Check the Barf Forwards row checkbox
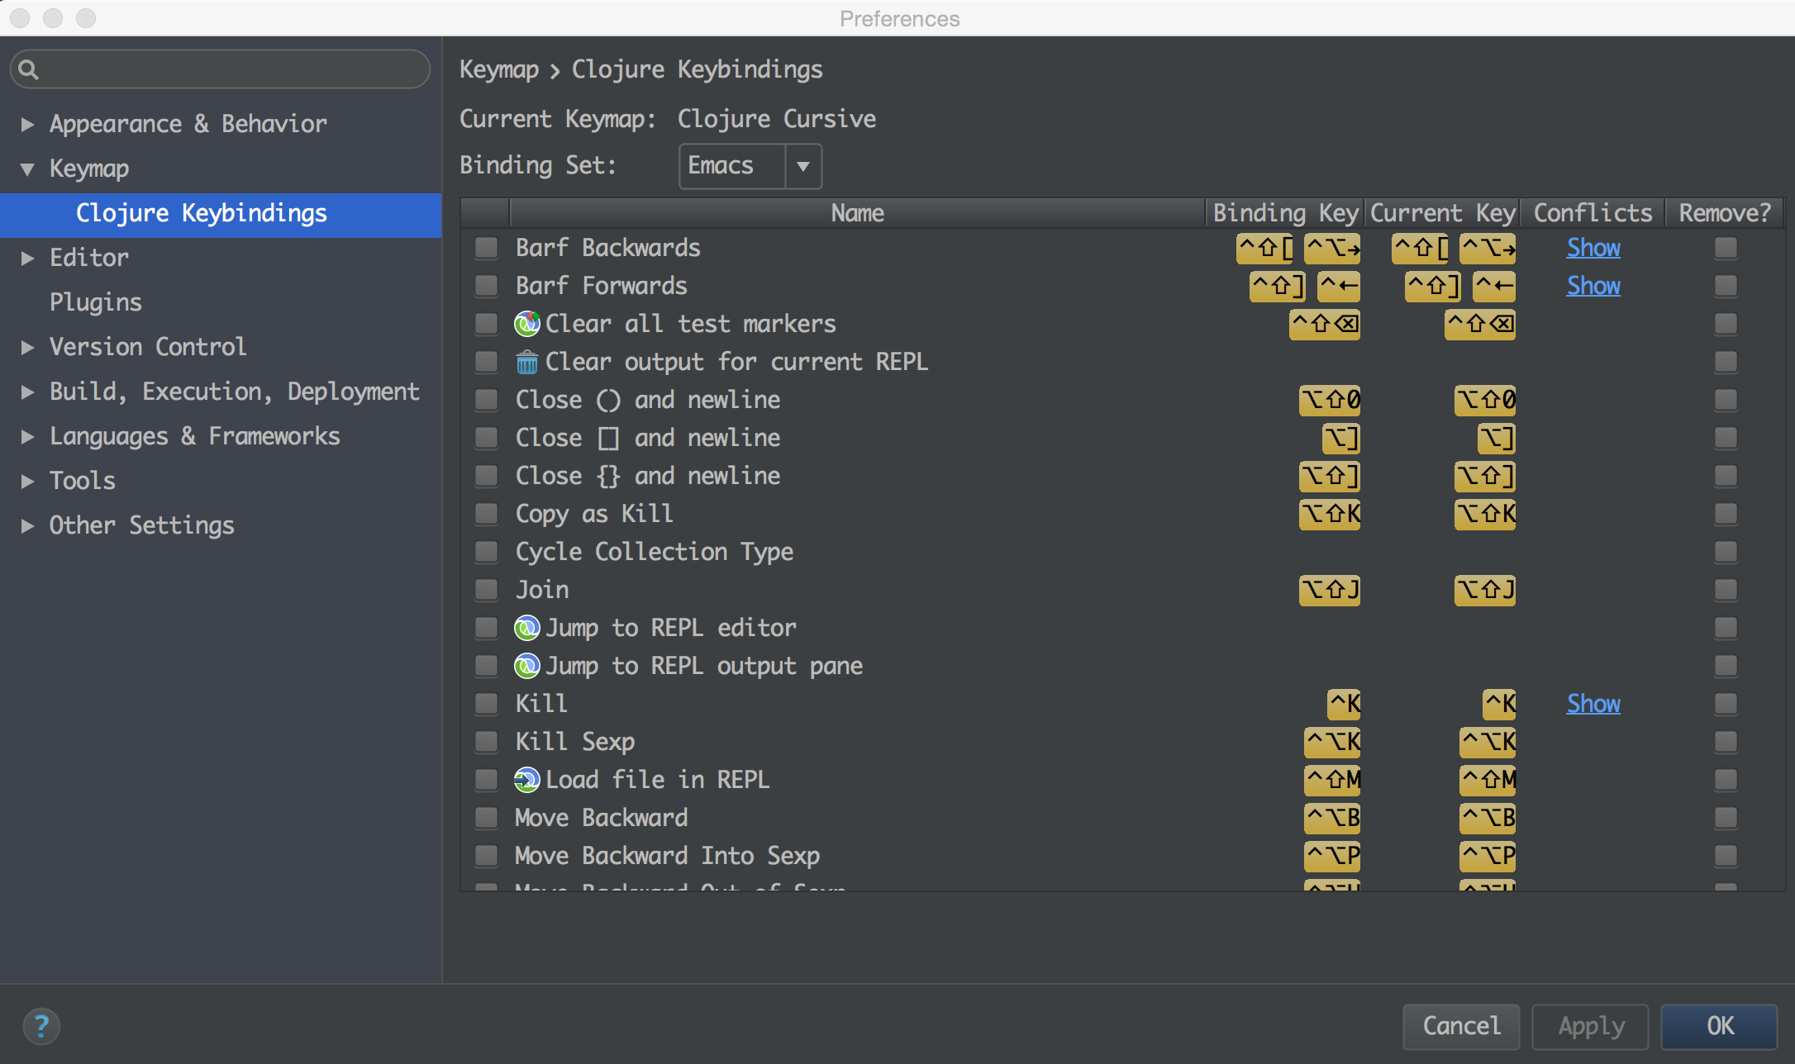 pyautogui.click(x=487, y=286)
